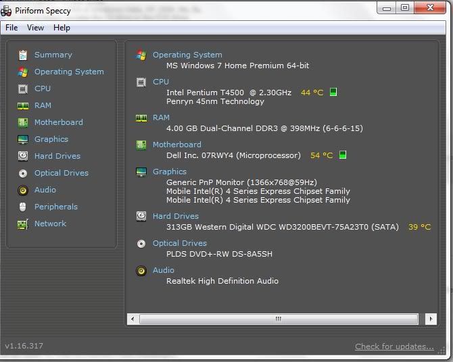Click the Hard Drives disk icon in sidebar

pyautogui.click(x=23, y=156)
